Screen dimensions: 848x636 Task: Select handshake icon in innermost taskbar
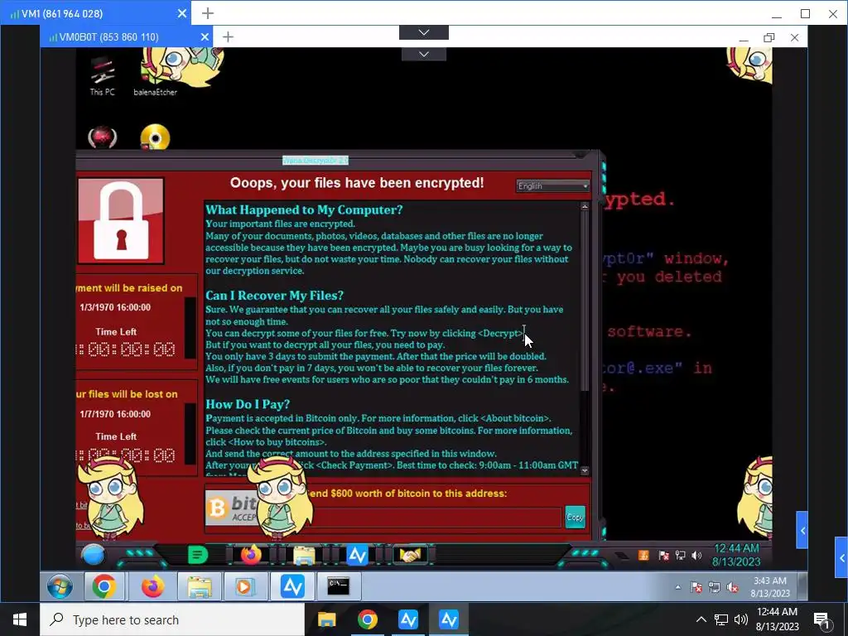pyautogui.click(x=410, y=555)
